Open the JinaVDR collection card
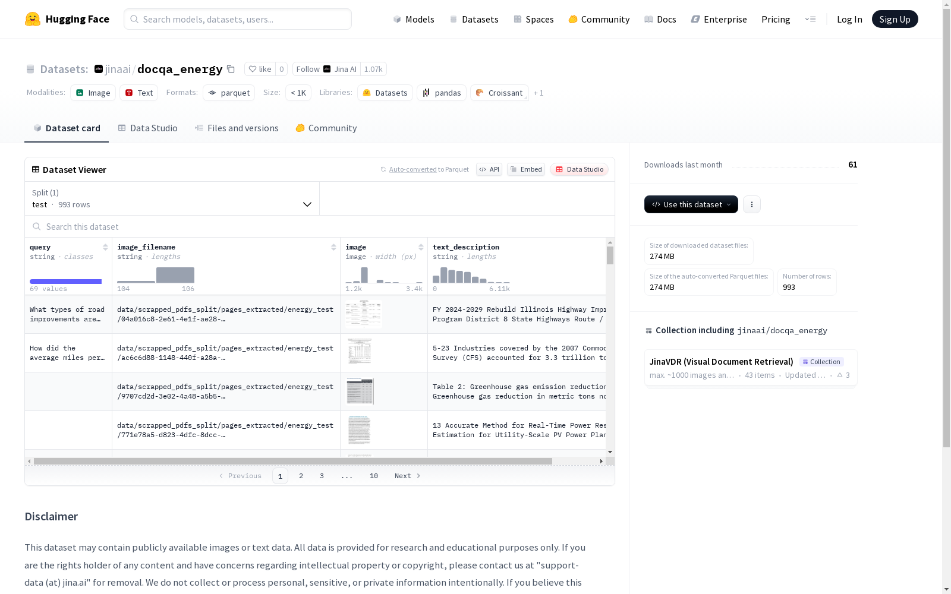Image resolution: width=951 pixels, height=594 pixels. (751, 368)
